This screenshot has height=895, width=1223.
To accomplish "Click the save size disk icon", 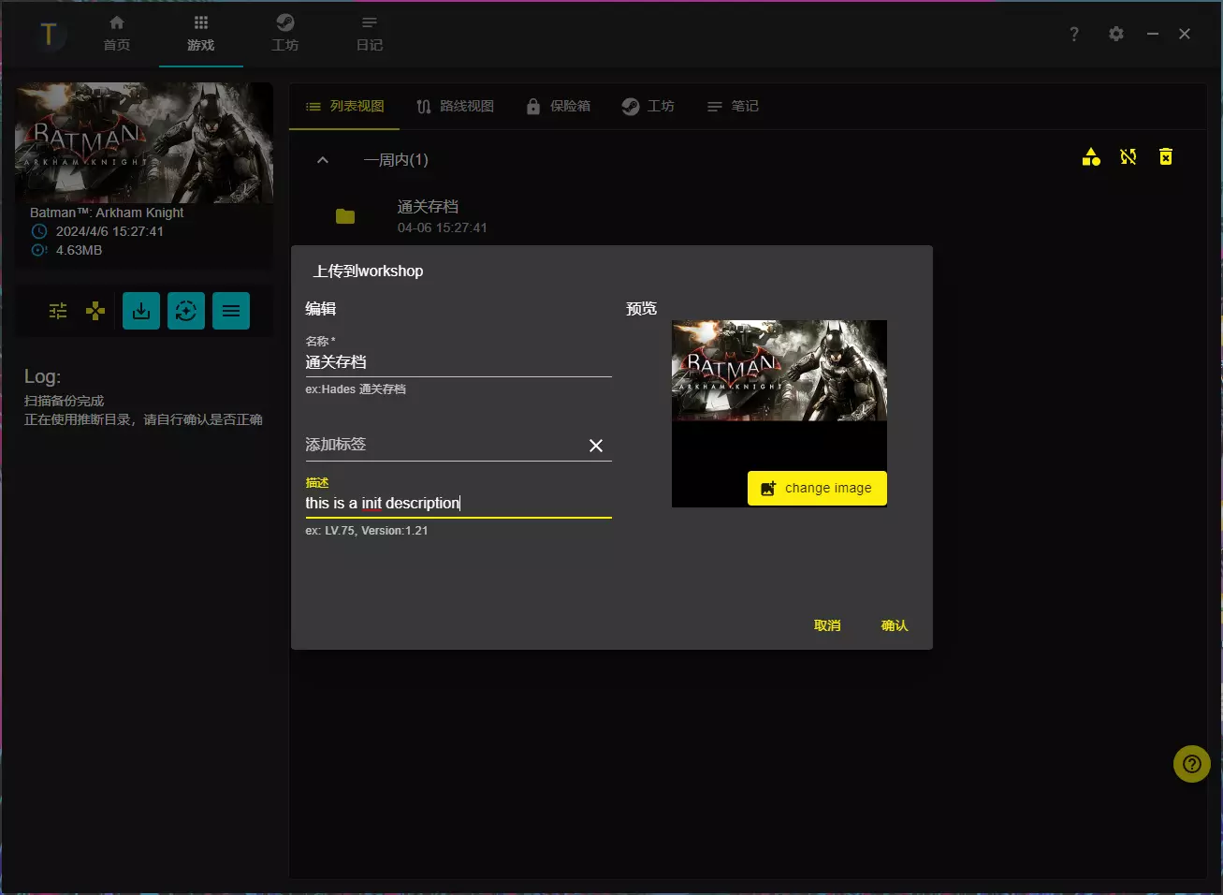I will 39,250.
